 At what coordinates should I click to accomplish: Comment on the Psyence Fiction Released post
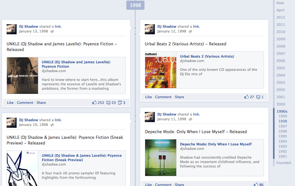click(25, 103)
